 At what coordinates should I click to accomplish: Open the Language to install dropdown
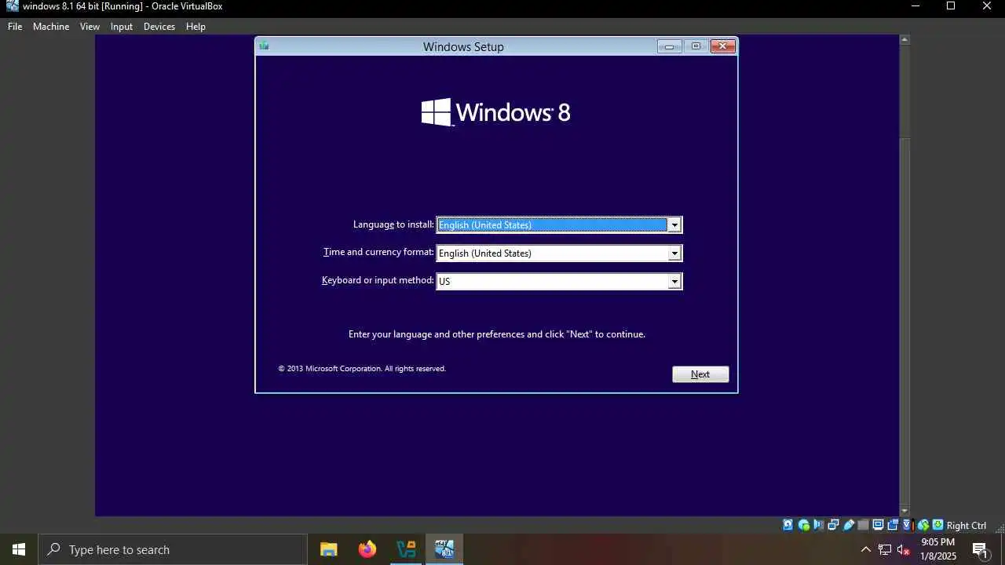tap(674, 225)
